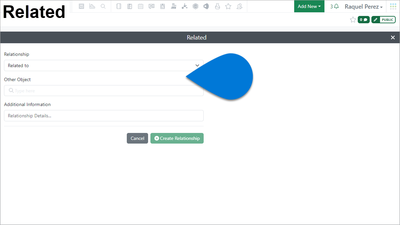The height and width of the screenshot is (225, 400).
Task: Click the Cancel button
Action: click(137, 138)
